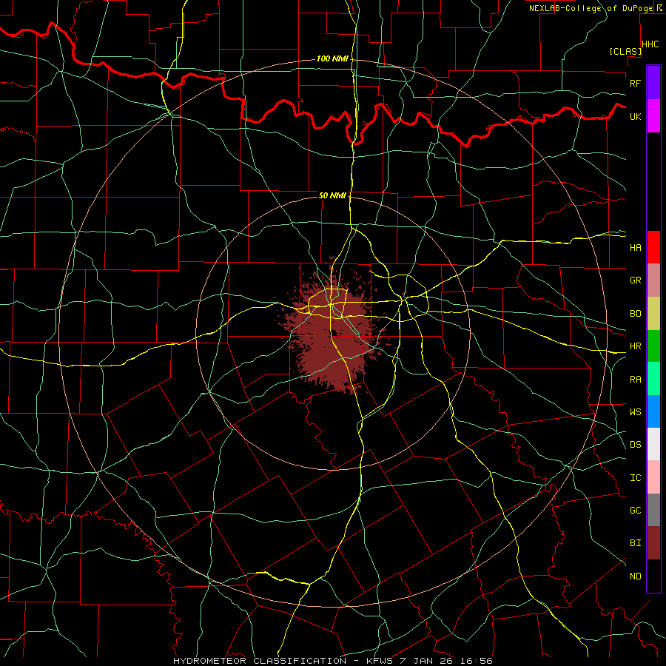
Task: Click the IC light pink legend swatch
Action: (653, 477)
